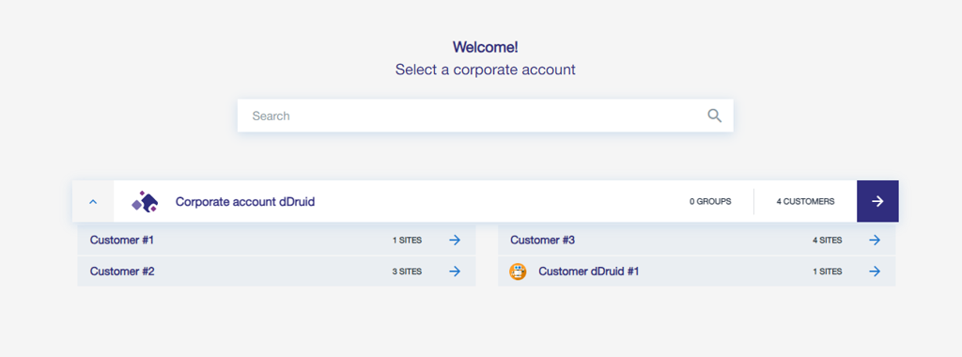
Task: Click the 1 SITES count for Customer #1
Action: click(407, 241)
